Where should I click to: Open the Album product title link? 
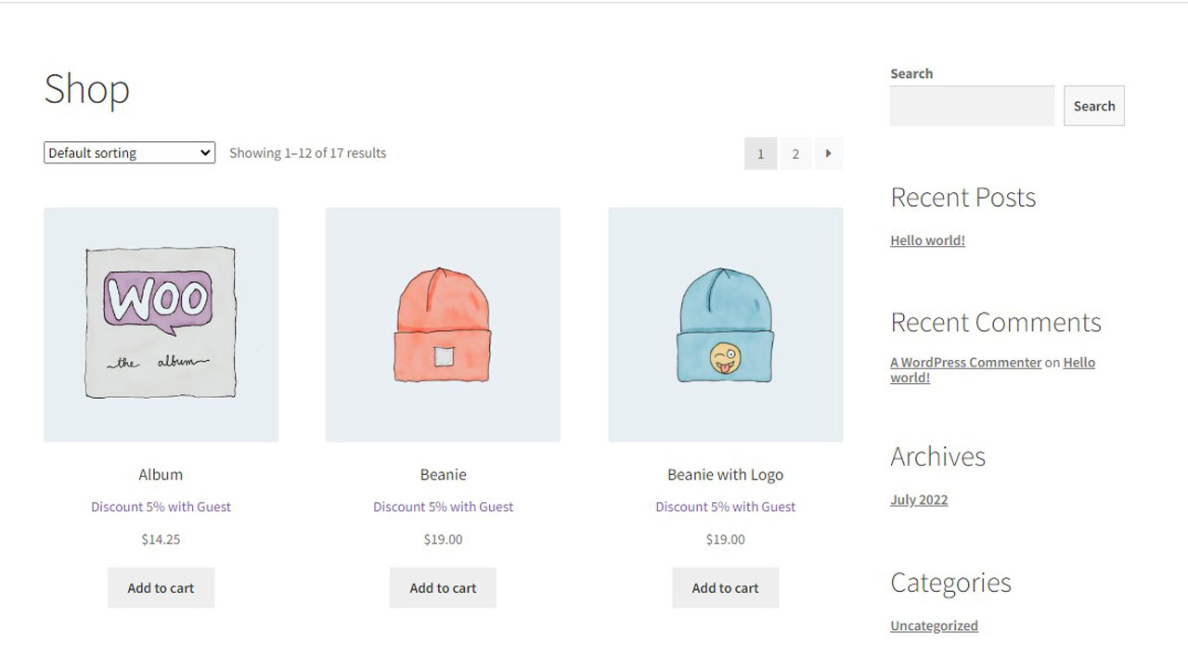point(161,474)
